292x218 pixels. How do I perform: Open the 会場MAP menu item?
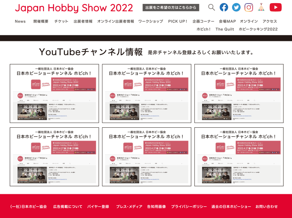227,21
